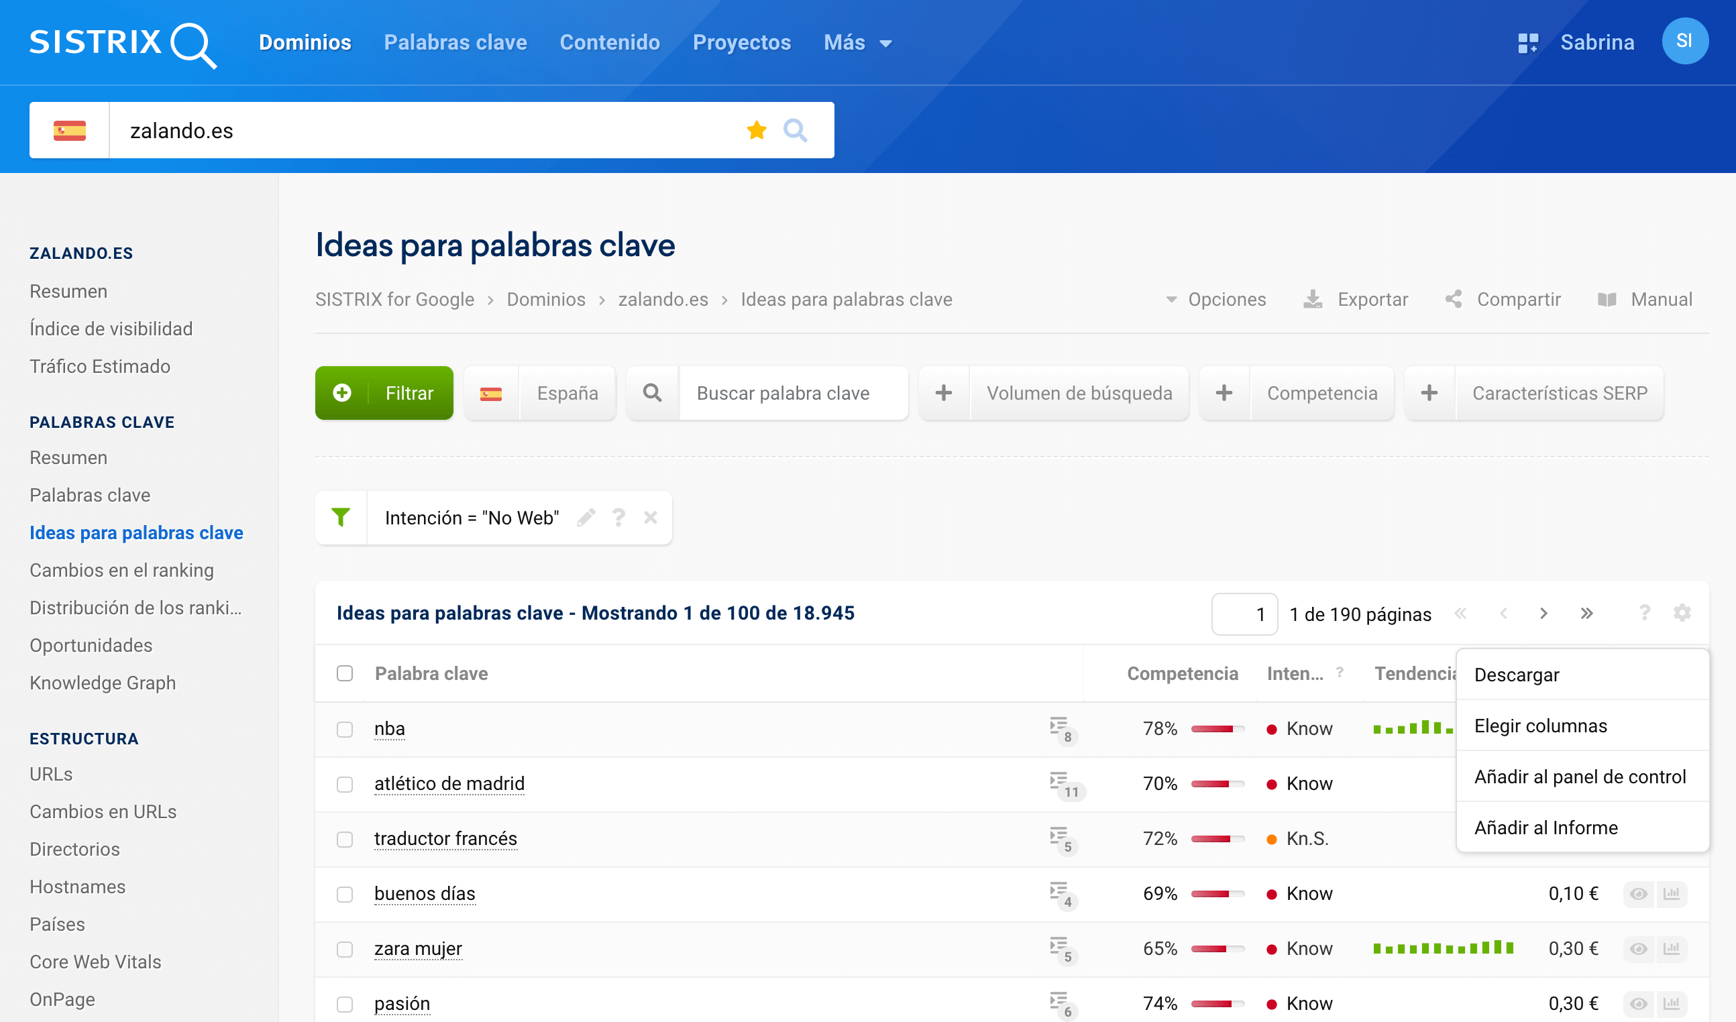
Task: Expand the Más dropdown in top navigation
Action: point(858,43)
